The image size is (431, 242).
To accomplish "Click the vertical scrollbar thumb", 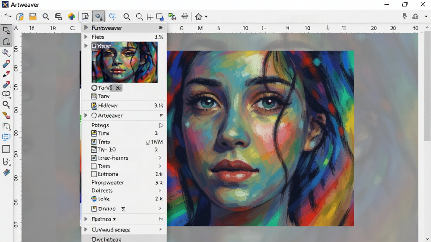I will (x=427, y=86).
